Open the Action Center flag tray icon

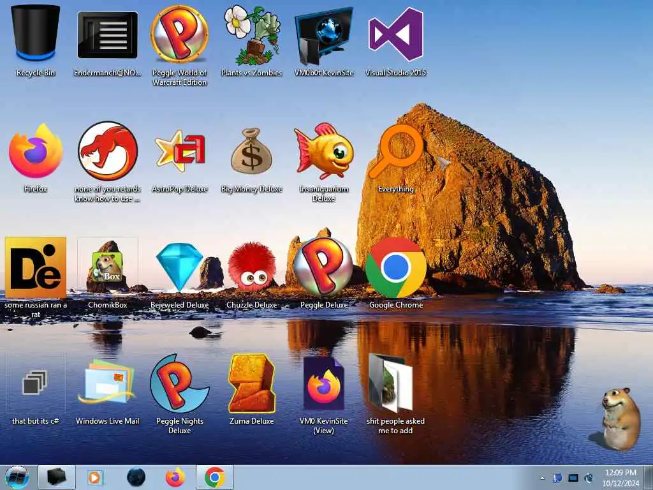(557, 478)
